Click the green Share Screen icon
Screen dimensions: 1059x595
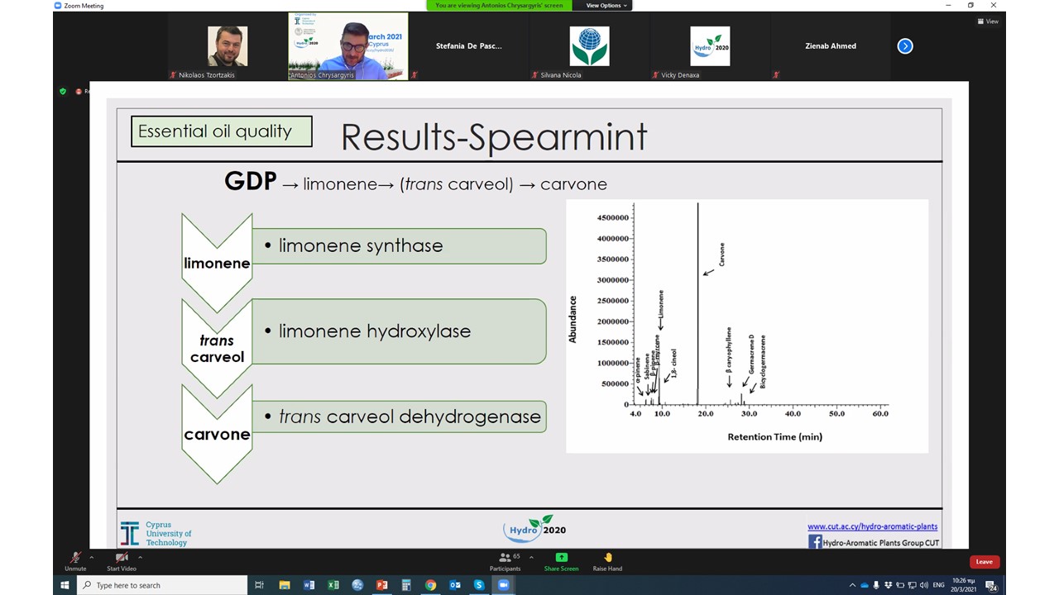coord(561,557)
